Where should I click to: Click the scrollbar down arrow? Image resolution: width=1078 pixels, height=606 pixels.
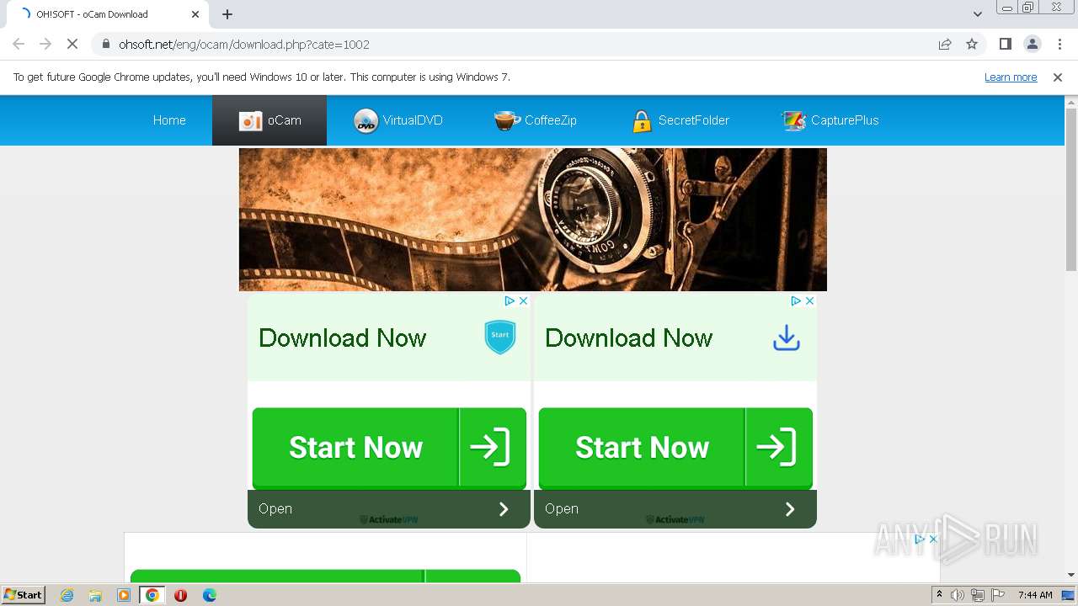point(1071,576)
